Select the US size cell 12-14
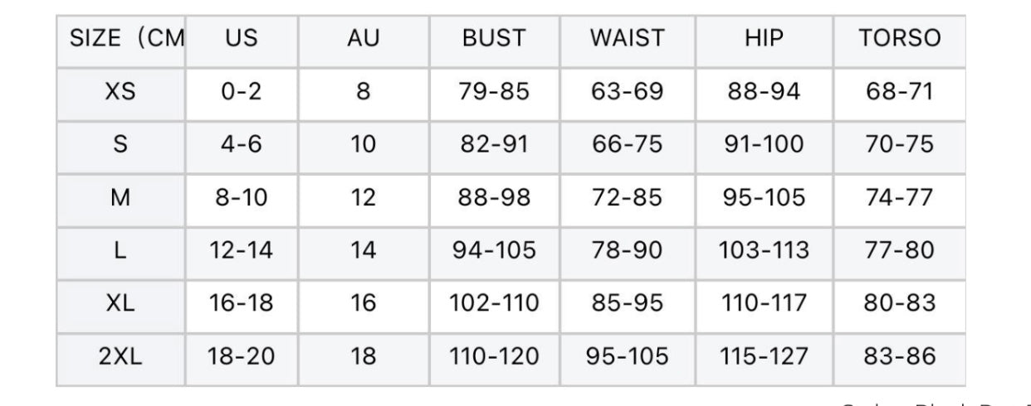Image resolution: width=1031 pixels, height=406 pixels. pos(242,250)
